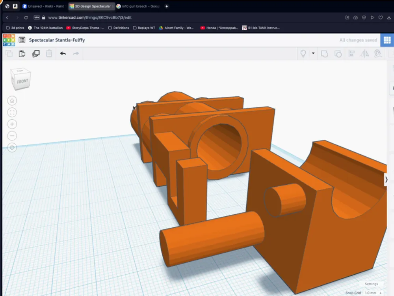Redo the last action

(x=76, y=53)
